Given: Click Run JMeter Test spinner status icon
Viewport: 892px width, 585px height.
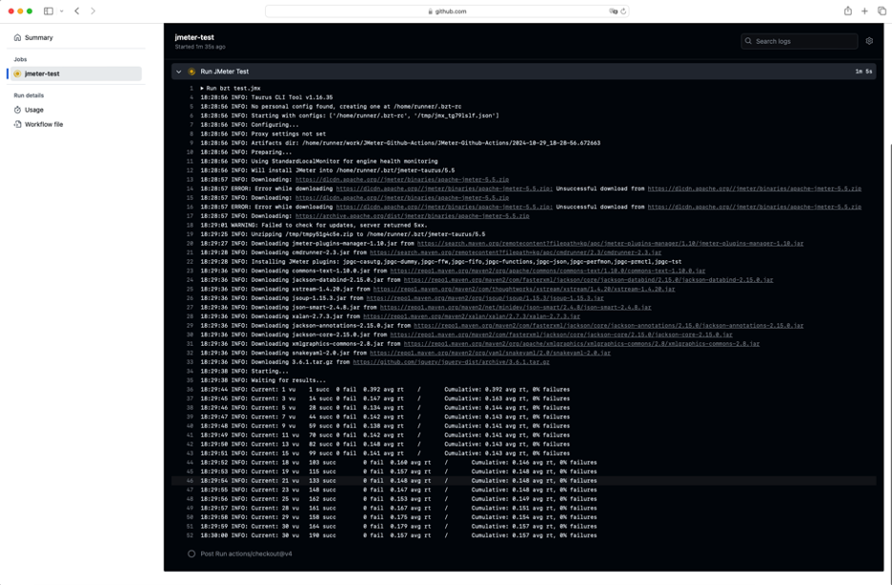Looking at the screenshot, I should pyautogui.click(x=192, y=71).
